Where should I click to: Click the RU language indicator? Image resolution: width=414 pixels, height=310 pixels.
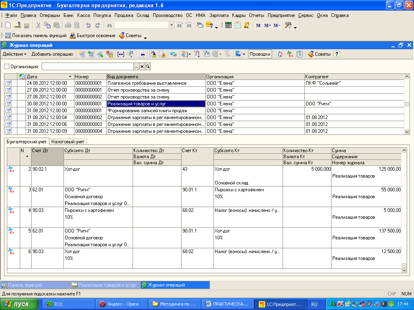(x=314, y=304)
